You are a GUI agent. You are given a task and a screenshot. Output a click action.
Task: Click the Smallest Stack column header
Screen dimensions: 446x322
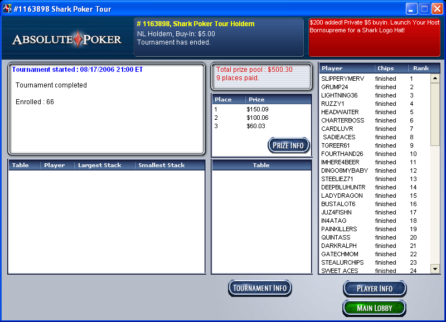pyautogui.click(x=170, y=165)
